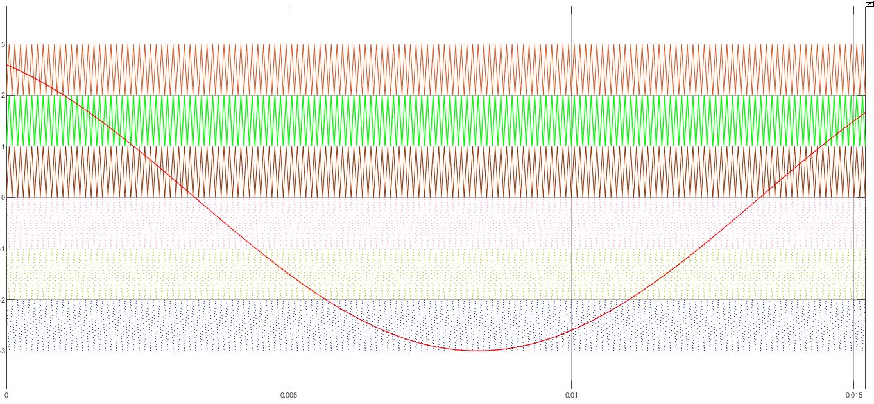Click the 0.005 time axis label
The height and width of the screenshot is (404, 874).
coord(289,394)
